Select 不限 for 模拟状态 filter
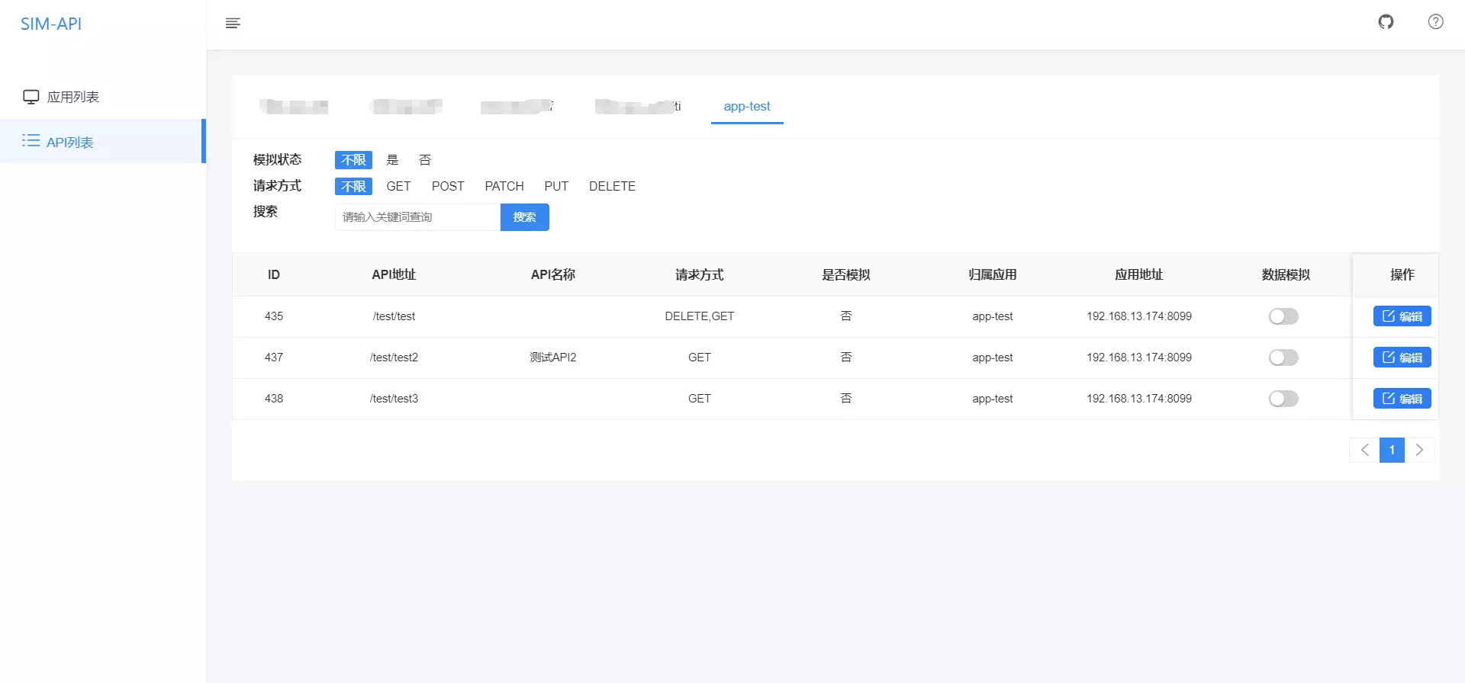The height and width of the screenshot is (683, 1465). 353,160
